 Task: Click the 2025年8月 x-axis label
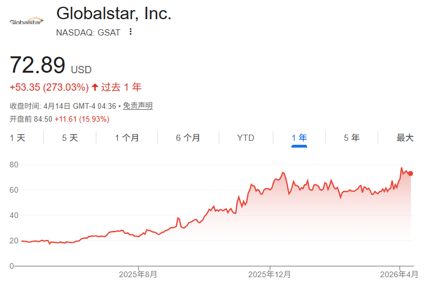click(138, 274)
